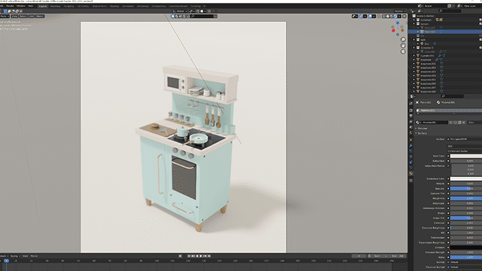The width and height of the screenshot is (482, 271).
Task: Toggle the camera view navigation icon
Action: coord(403,52)
